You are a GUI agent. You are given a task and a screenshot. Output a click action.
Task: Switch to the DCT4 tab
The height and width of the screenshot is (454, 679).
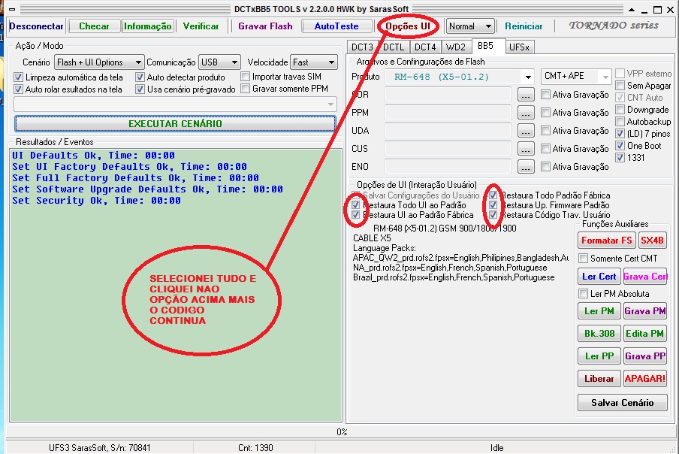[x=425, y=47]
